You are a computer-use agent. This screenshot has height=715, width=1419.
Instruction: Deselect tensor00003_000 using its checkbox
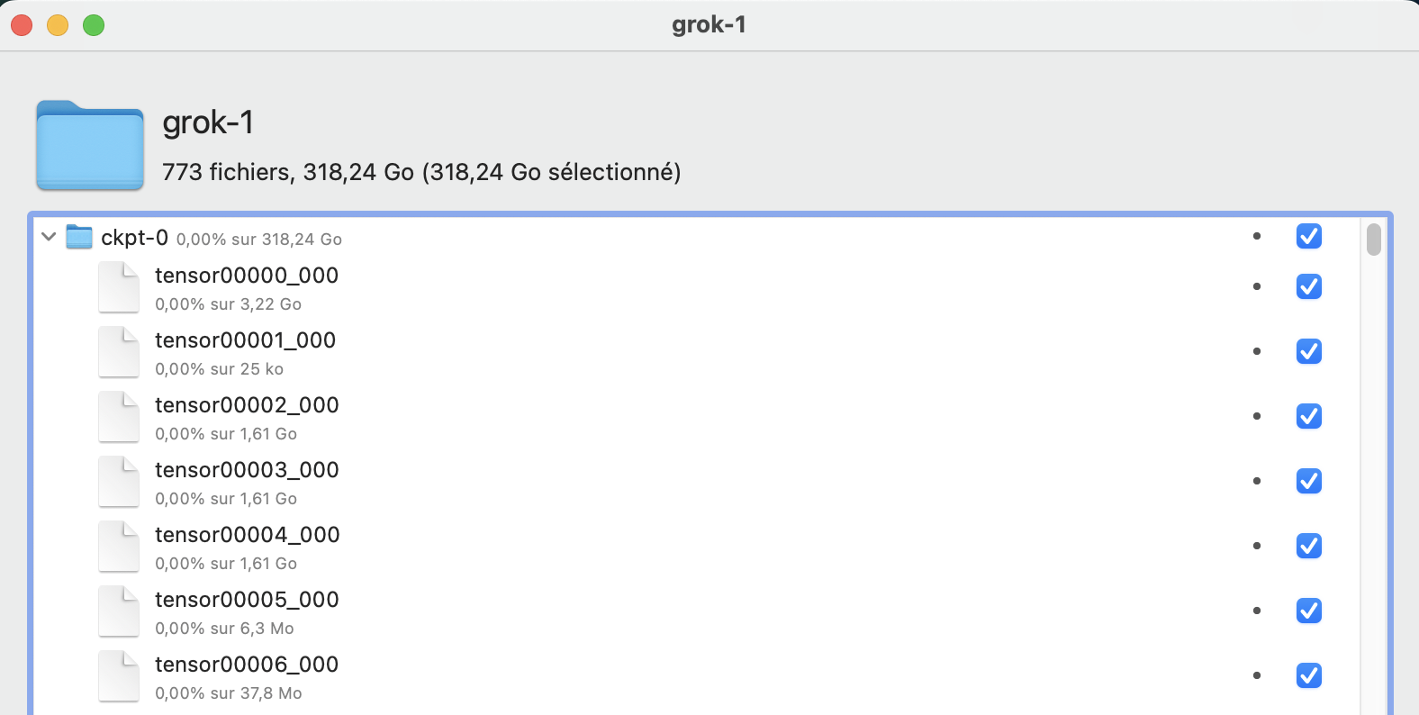coord(1308,481)
